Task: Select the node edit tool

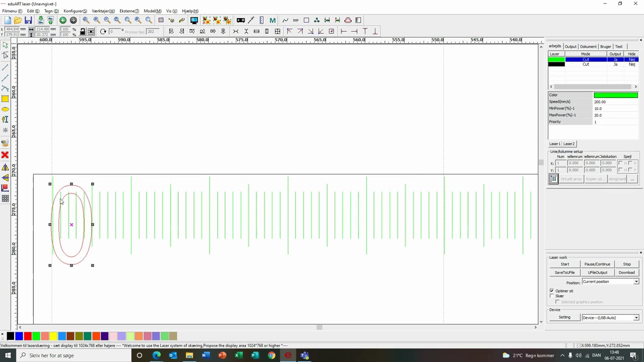Action: 5,56
